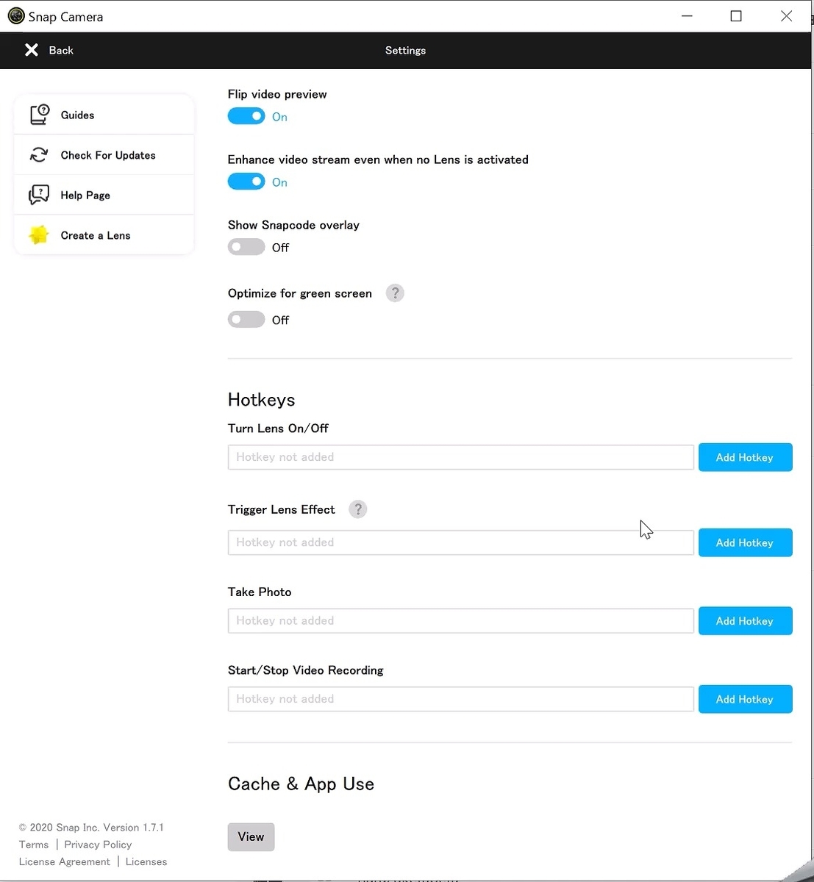Disable Enhance video stream toggle
814x882 pixels.
point(246,182)
